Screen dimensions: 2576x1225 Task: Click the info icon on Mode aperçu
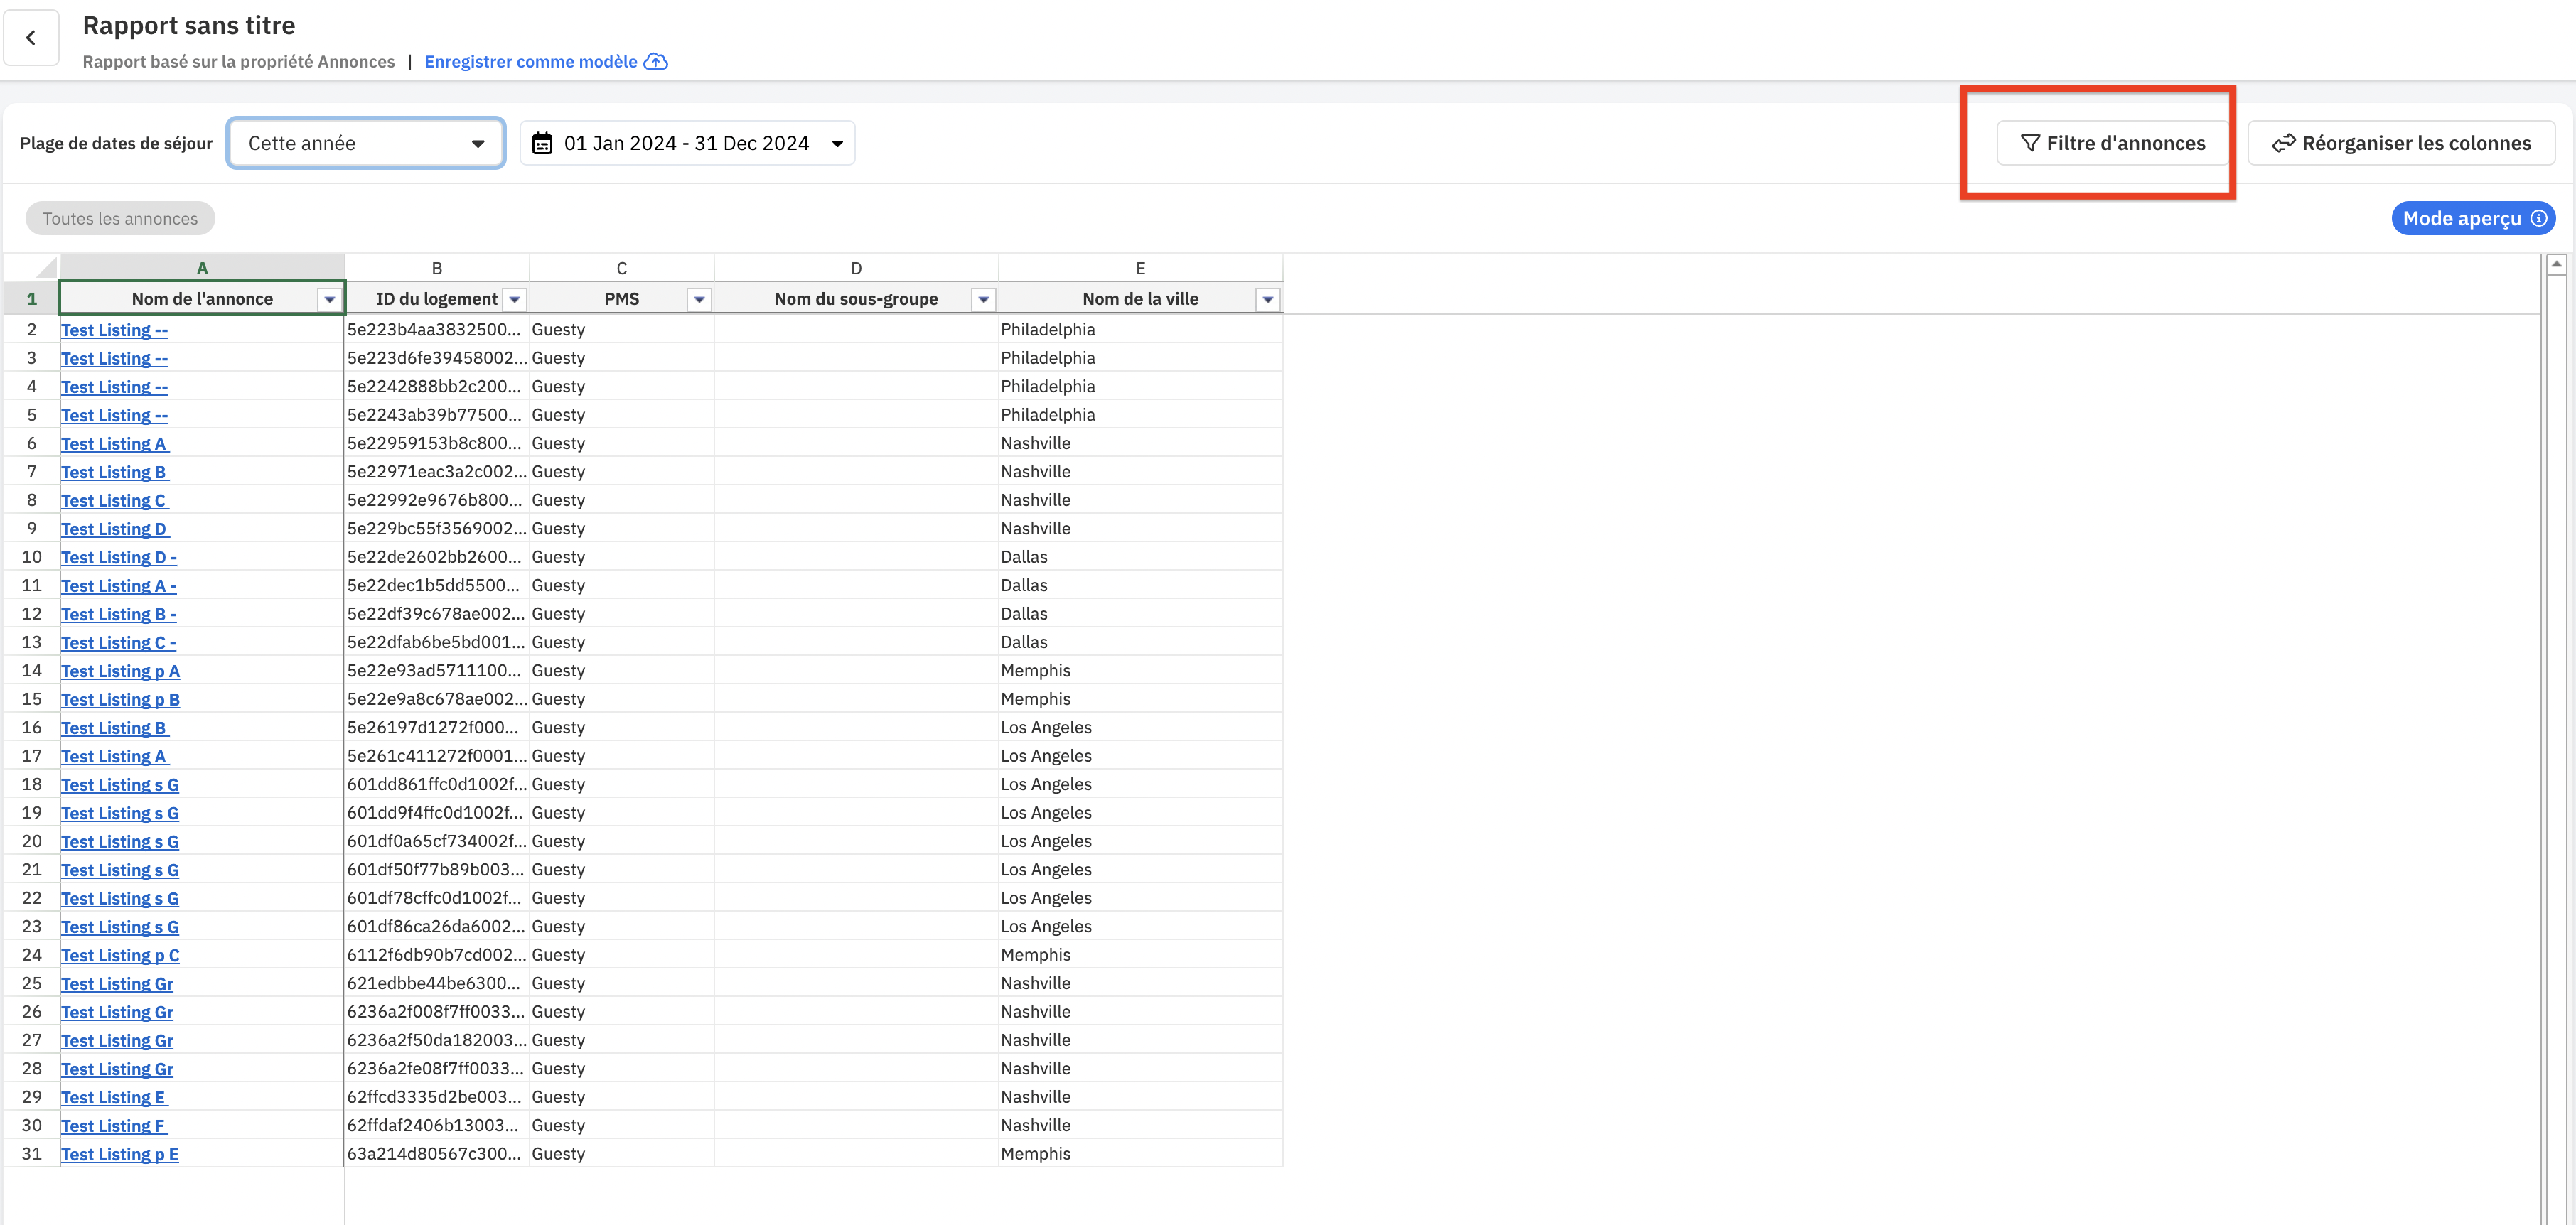click(x=2538, y=218)
